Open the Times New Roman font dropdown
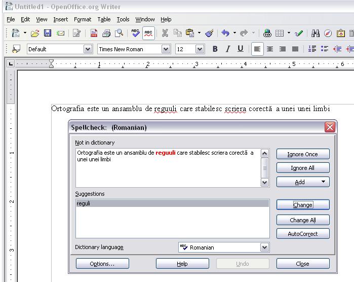This screenshot has height=282, width=354. click(x=166, y=49)
